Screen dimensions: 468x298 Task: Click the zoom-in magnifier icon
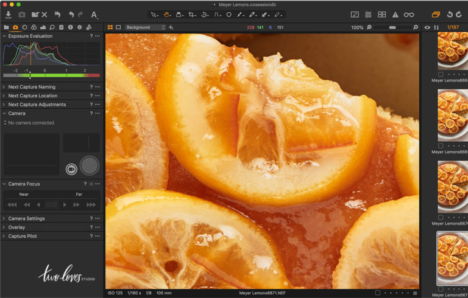pyautogui.click(x=416, y=27)
